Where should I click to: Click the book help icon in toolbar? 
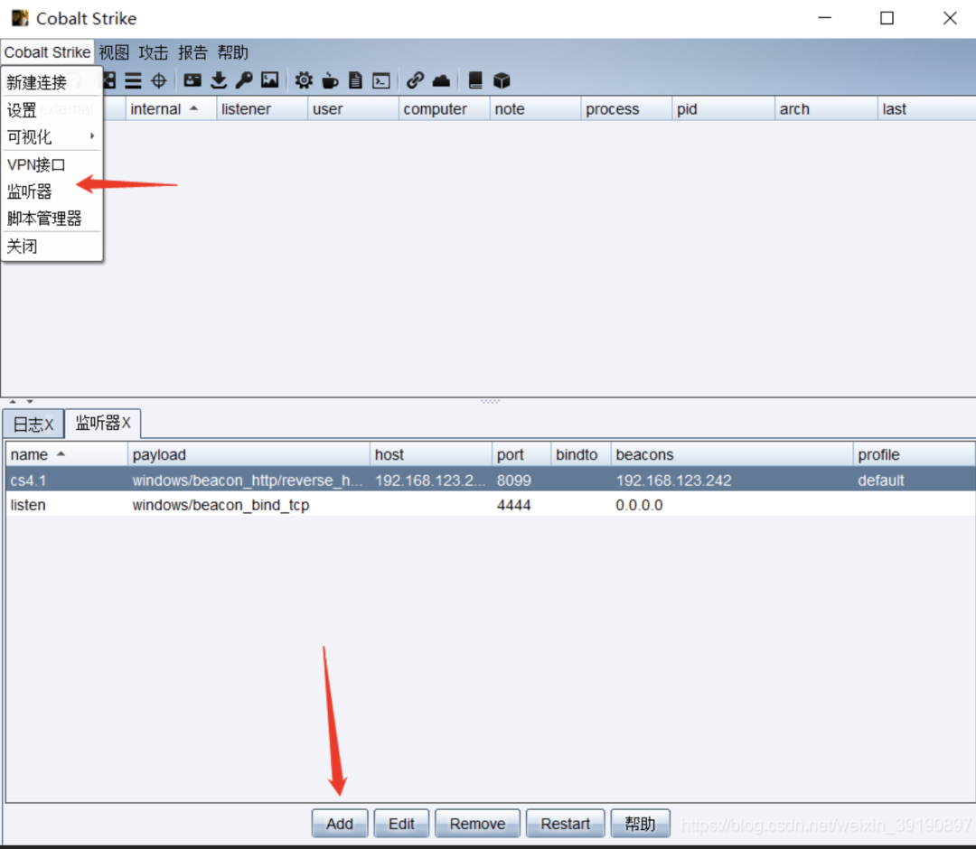pyautogui.click(x=475, y=80)
